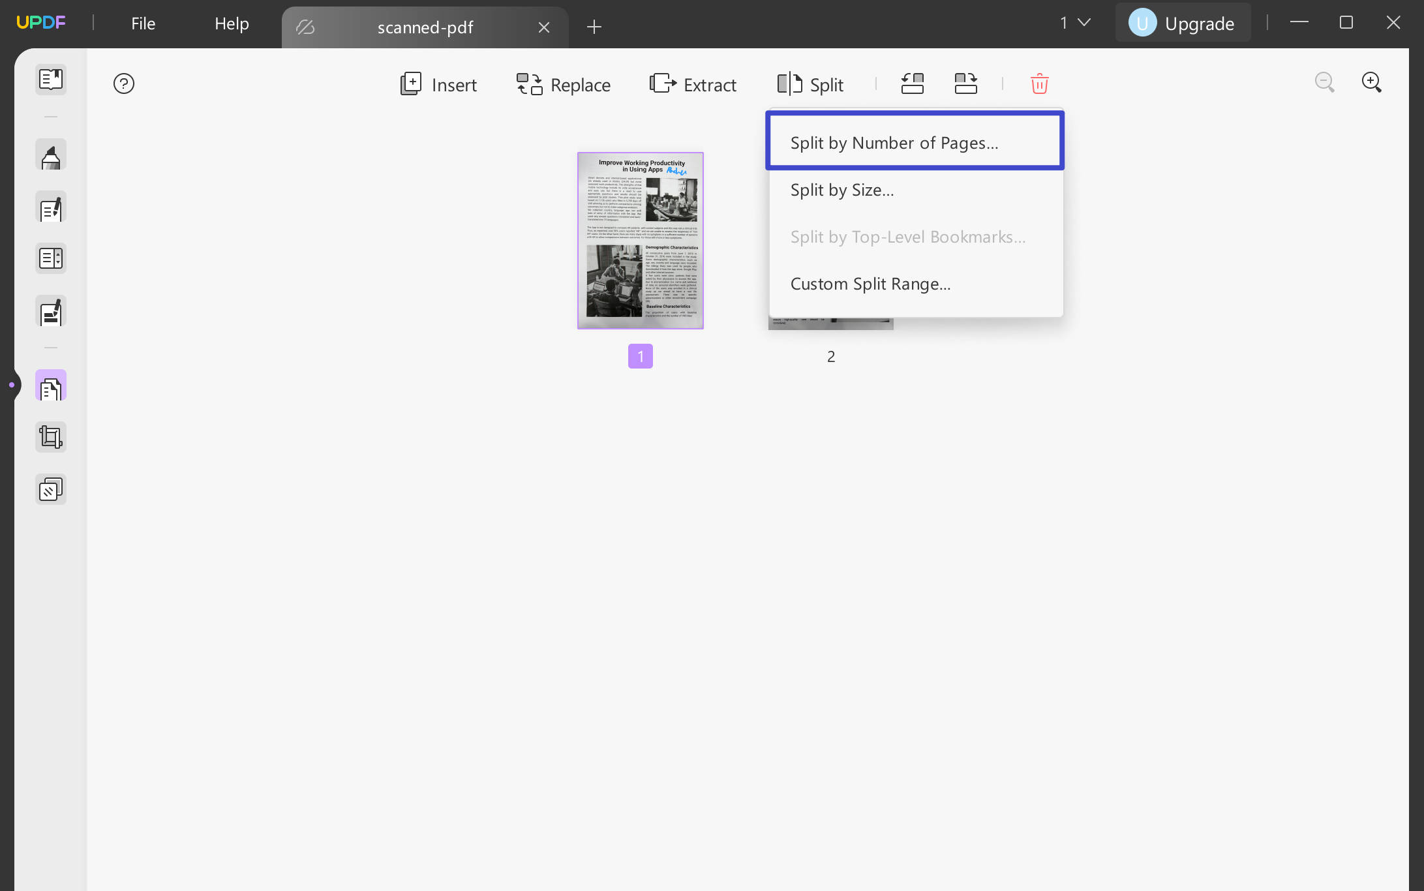Image resolution: width=1424 pixels, height=891 pixels.
Task: Open the Crop pages tool
Action: [51, 436]
